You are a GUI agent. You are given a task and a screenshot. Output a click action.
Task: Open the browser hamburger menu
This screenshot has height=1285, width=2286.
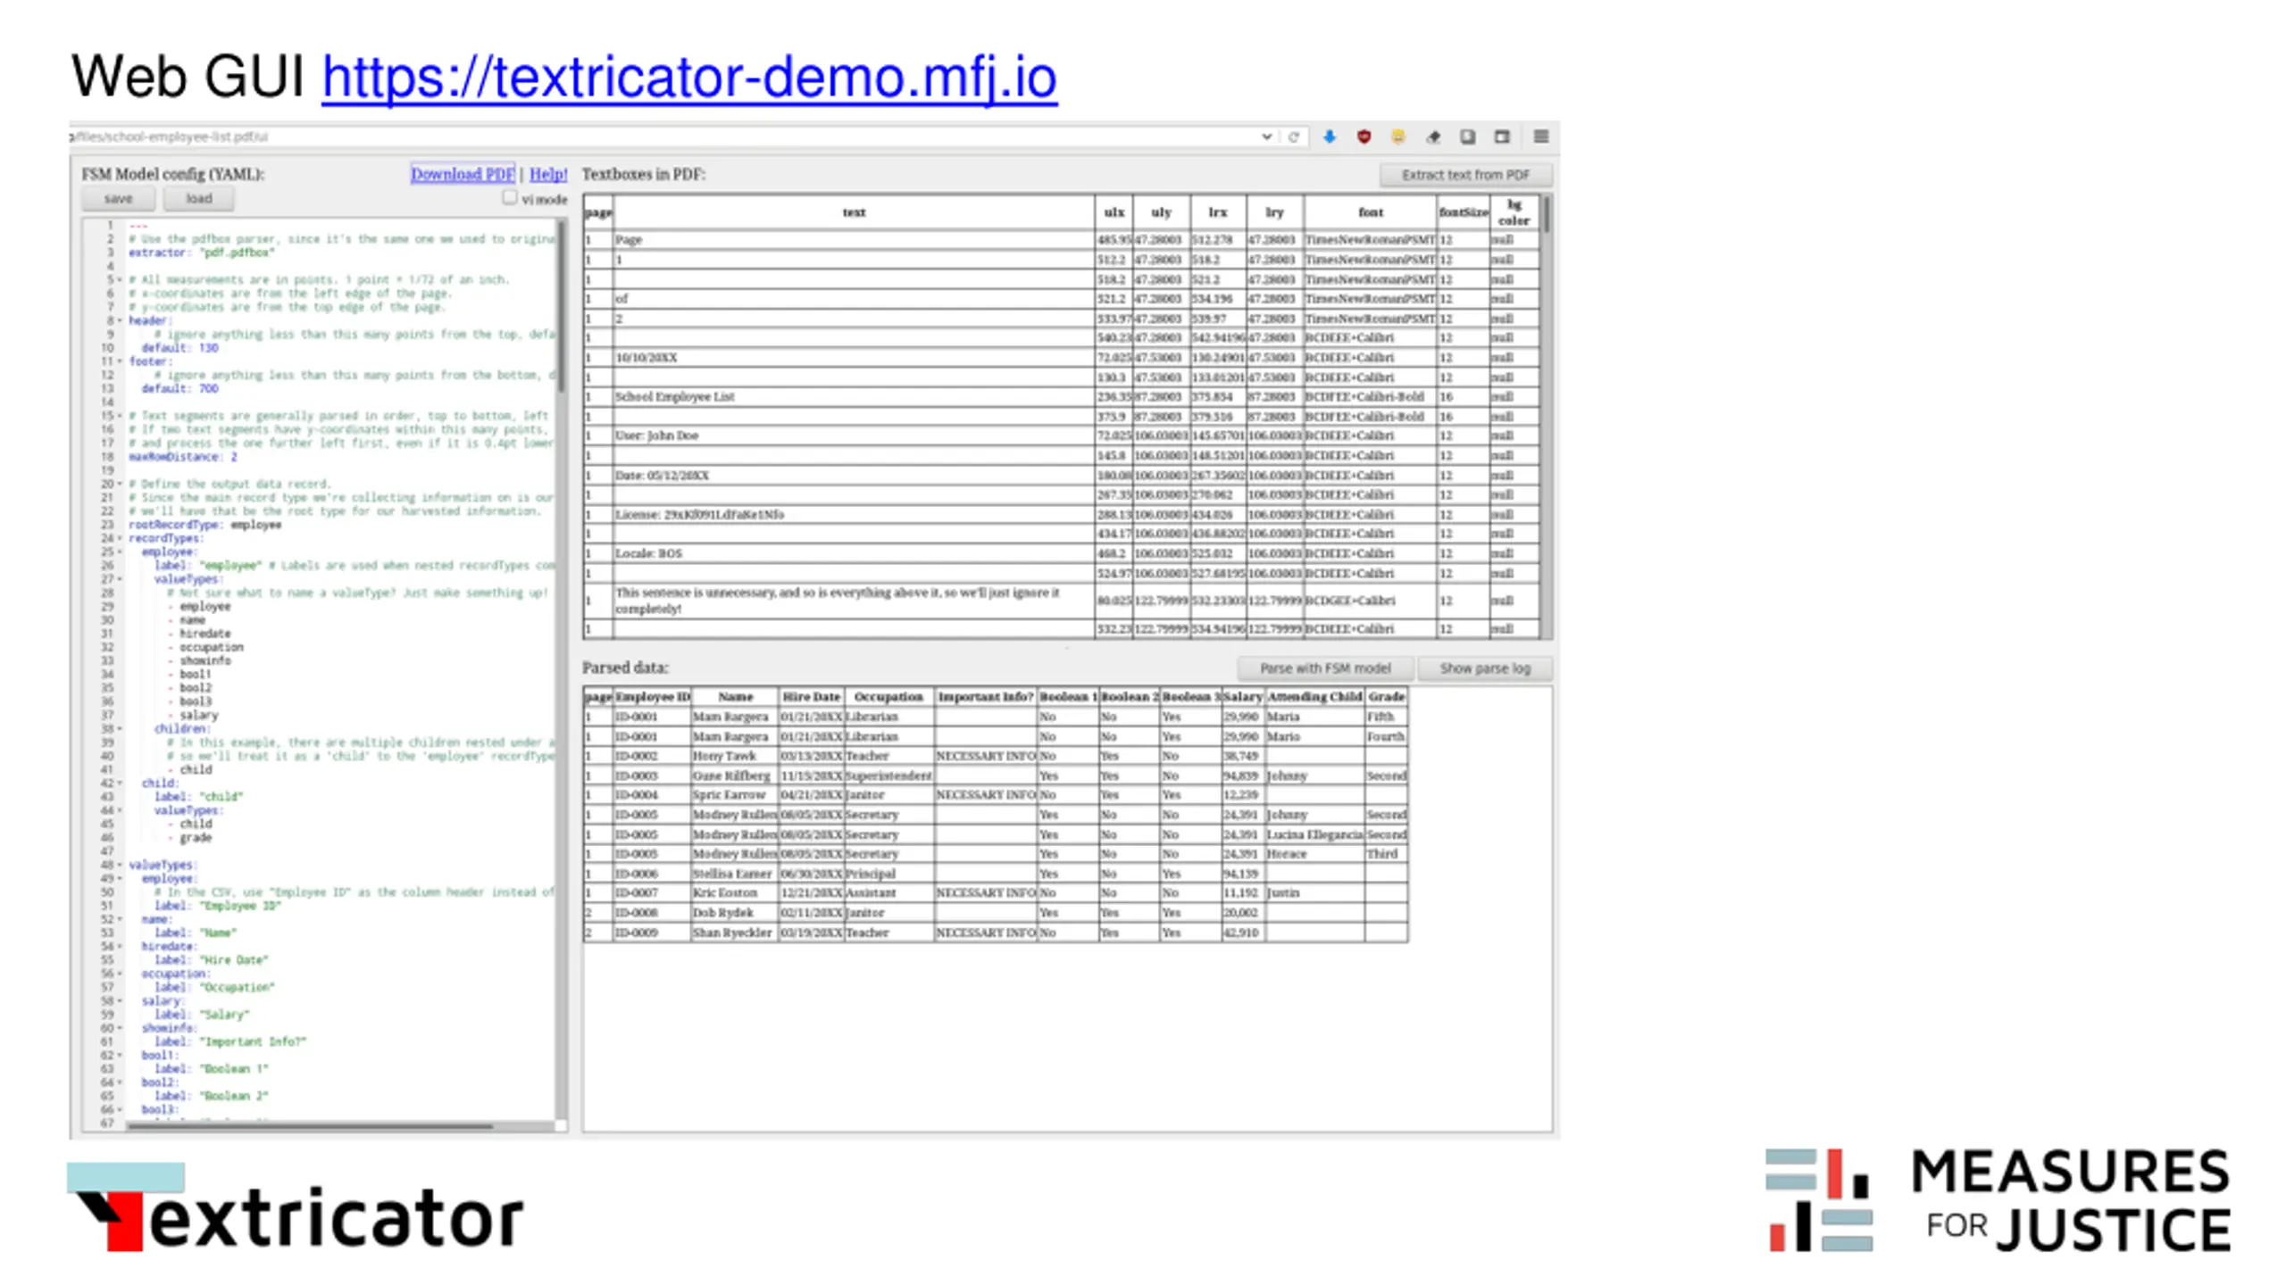pyautogui.click(x=1541, y=137)
